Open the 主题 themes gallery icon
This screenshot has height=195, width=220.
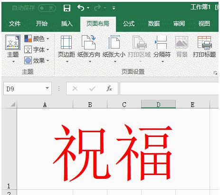pos(13,42)
